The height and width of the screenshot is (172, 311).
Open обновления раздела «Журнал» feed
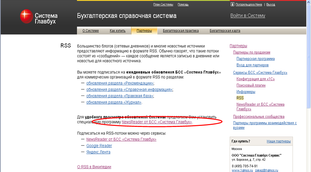click(114, 102)
